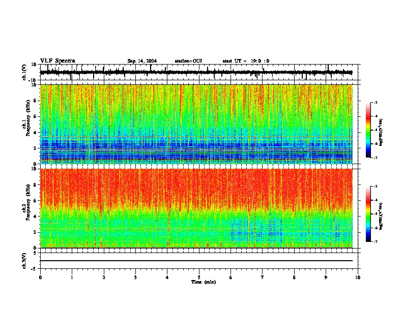The height and width of the screenshot is (311, 403).
Task: Click the "5" tick on ch.3(V) axis
Action: (x=35, y=253)
